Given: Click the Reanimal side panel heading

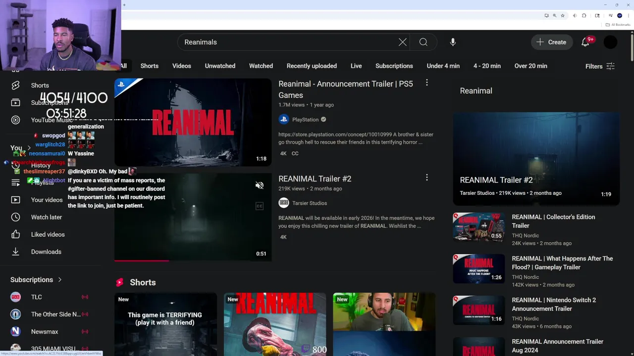Looking at the screenshot, I should click(x=476, y=91).
